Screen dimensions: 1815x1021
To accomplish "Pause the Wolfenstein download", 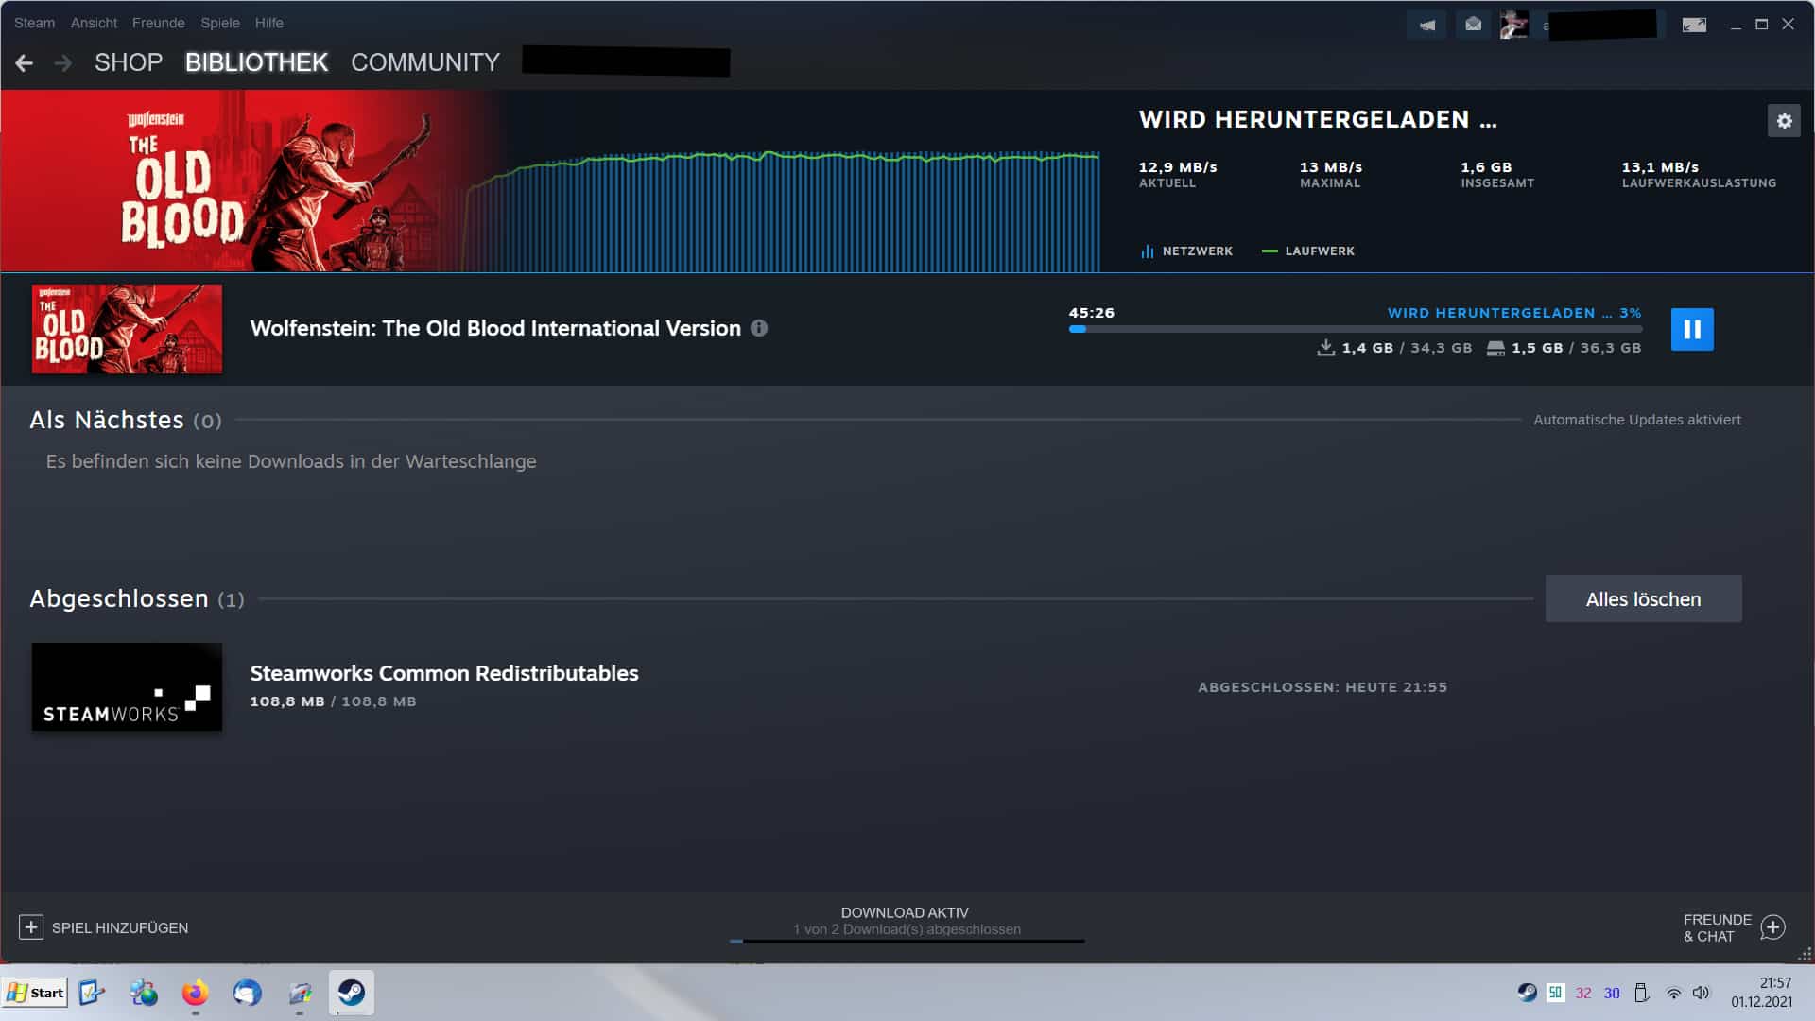I will click(1692, 329).
